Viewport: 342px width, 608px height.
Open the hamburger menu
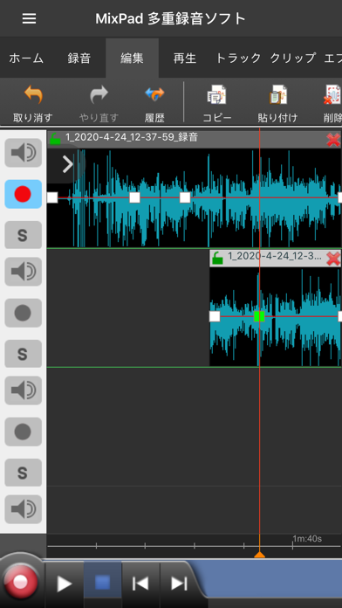pos(29,18)
